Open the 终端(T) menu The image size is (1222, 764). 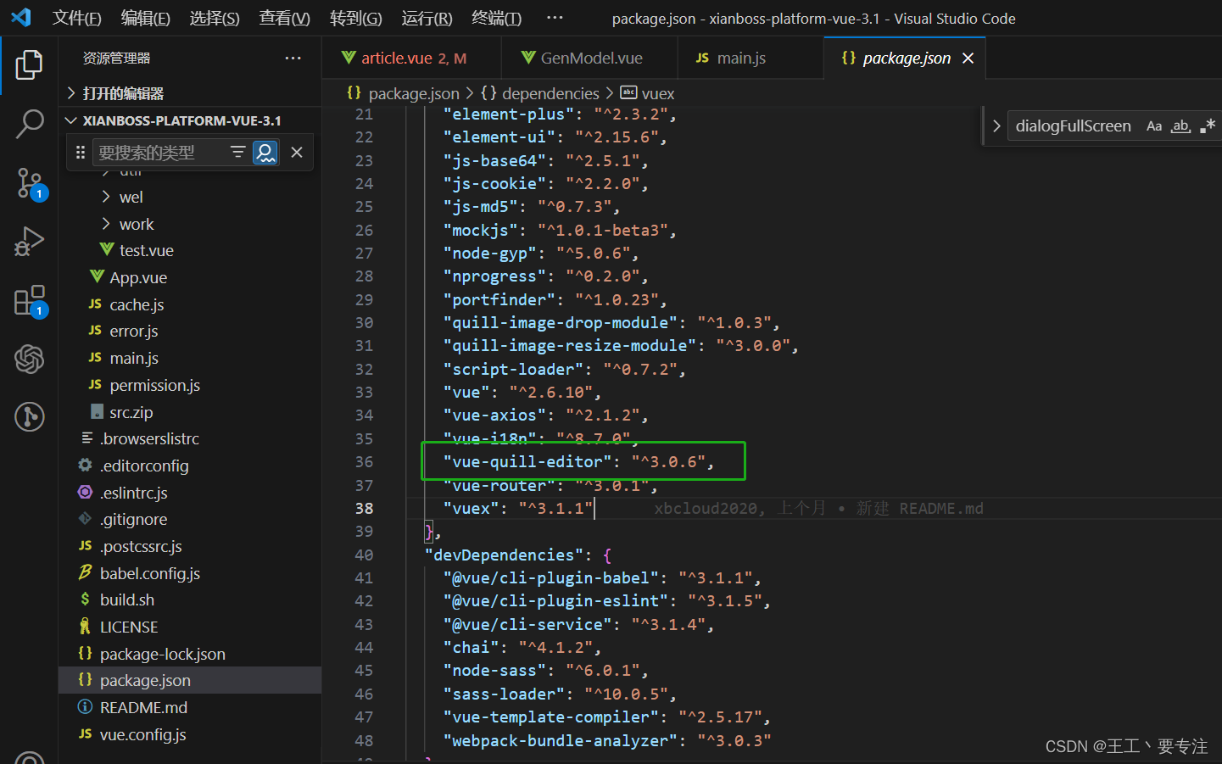496,18
